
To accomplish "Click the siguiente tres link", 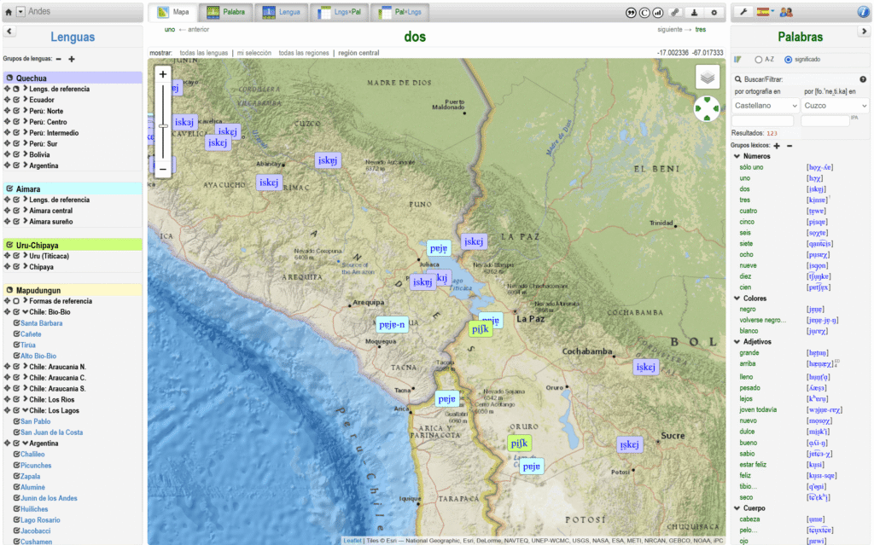I will tap(700, 27).
